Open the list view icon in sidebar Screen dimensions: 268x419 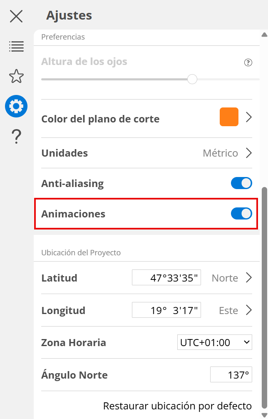16,46
